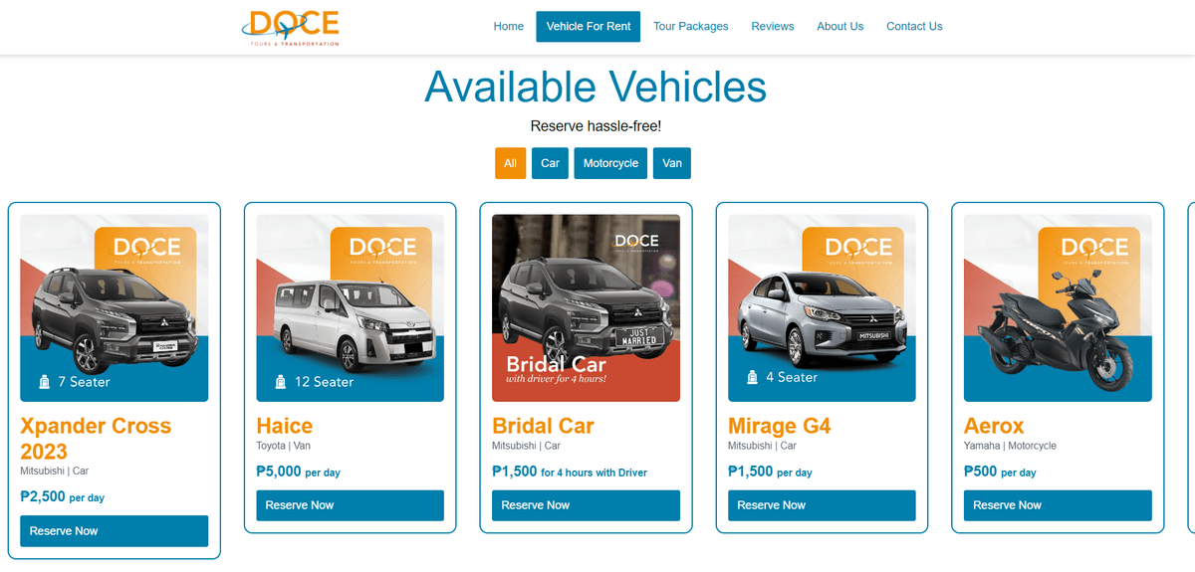Click the 'Yamaha | Motorcycle' label
This screenshot has height=572, width=1195.
point(1010,446)
